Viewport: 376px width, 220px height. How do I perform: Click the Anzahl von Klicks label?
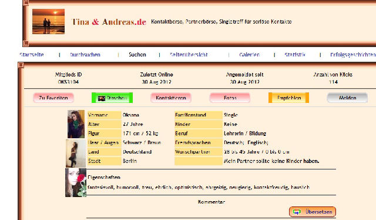(x=333, y=75)
